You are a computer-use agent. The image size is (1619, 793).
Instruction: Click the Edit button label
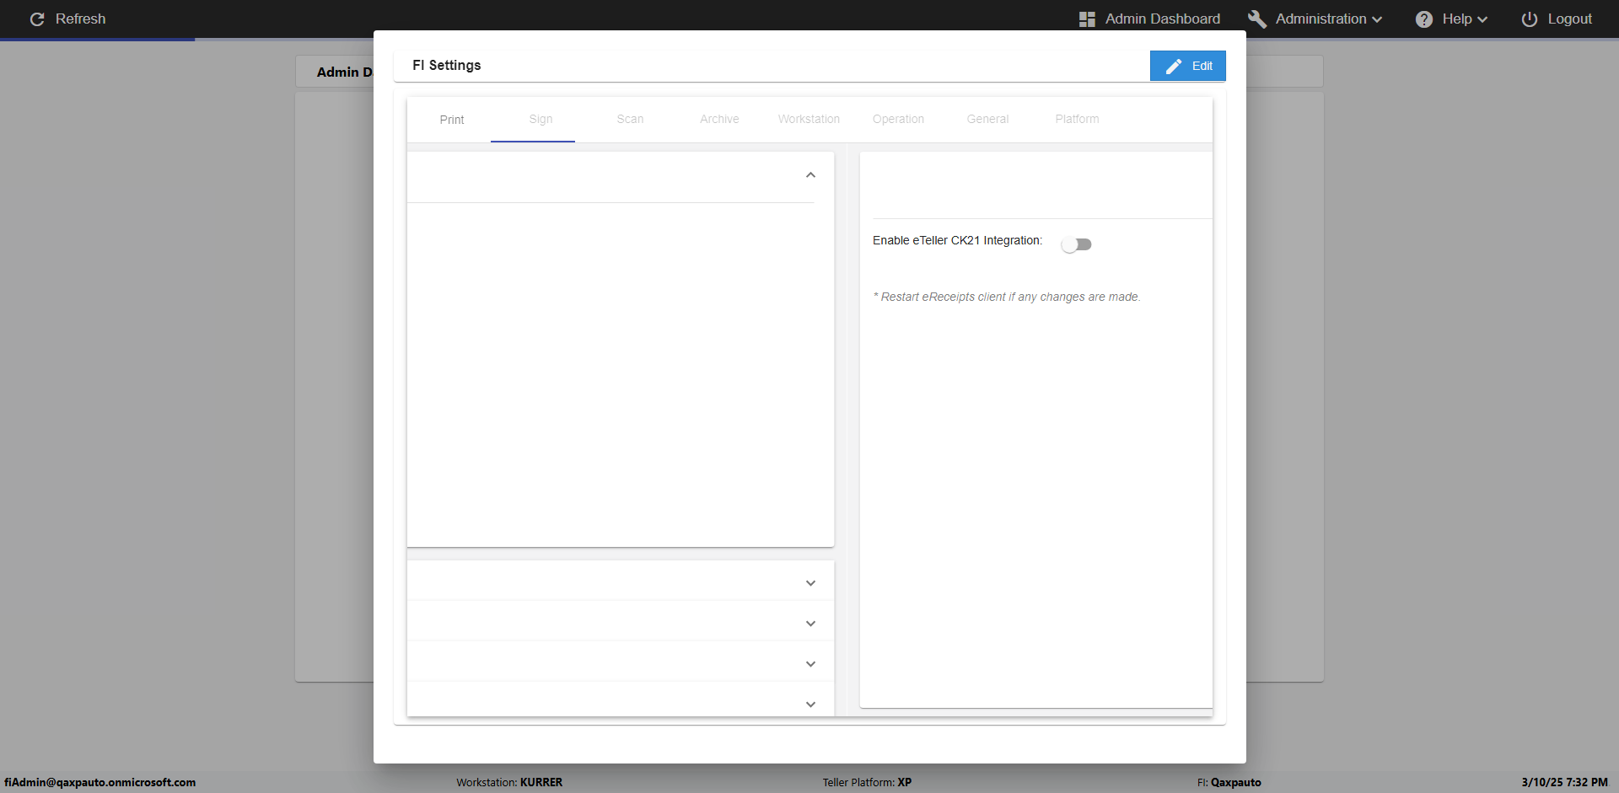[x=1202, y=66]
